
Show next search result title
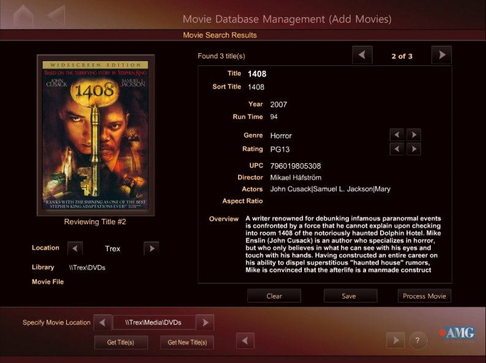441,55
